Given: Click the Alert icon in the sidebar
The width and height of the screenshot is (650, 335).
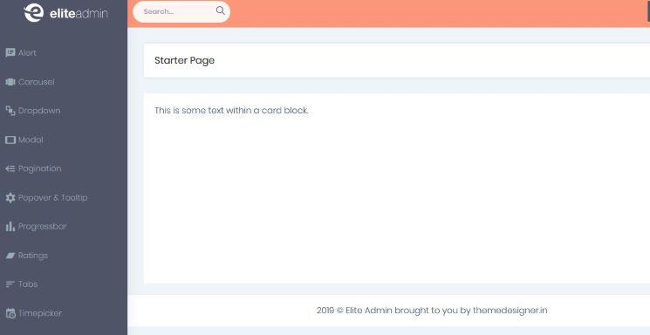Looking at the screenshot, I should click(x=10, y=52).
